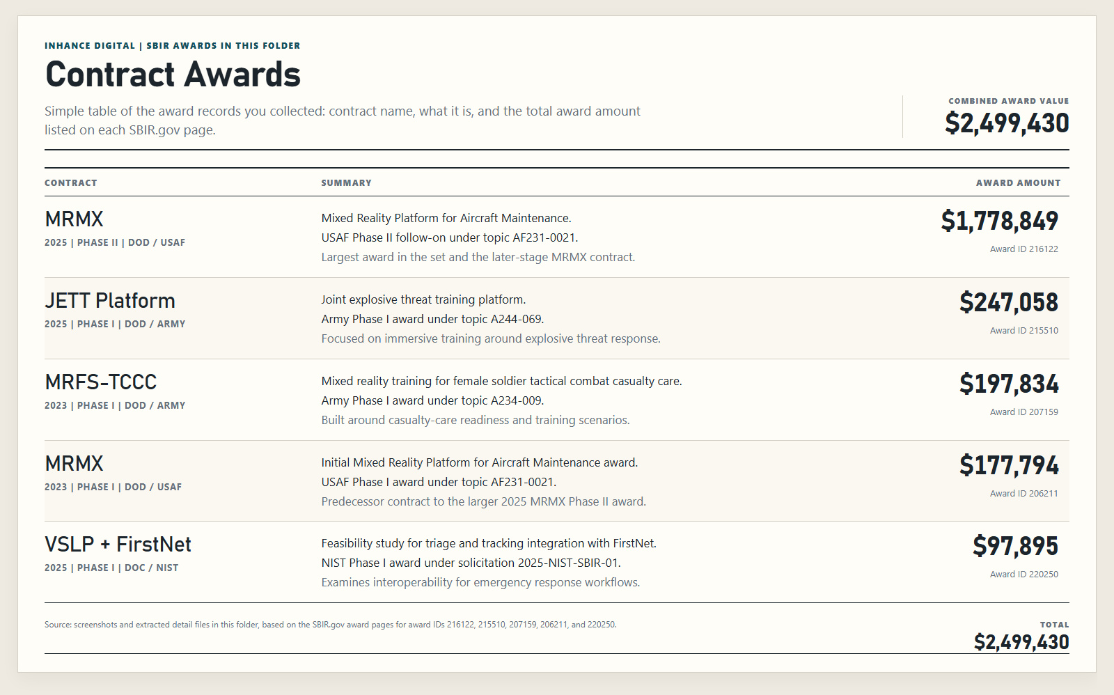
Task: Click the footer TOTAL $2,499,430 figure
Action: click(x=1021, y=642)
